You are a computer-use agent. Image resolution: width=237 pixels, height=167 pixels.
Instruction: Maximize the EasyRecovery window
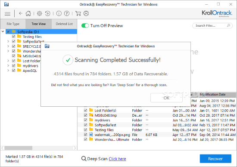pos(218,4)
